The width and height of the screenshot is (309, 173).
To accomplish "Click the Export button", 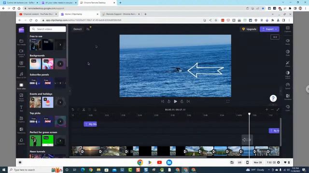I will coord(269,29).
